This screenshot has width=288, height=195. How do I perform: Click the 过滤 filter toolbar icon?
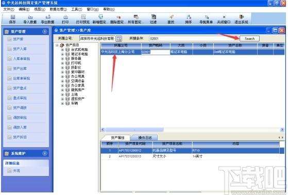click(153, 19)
